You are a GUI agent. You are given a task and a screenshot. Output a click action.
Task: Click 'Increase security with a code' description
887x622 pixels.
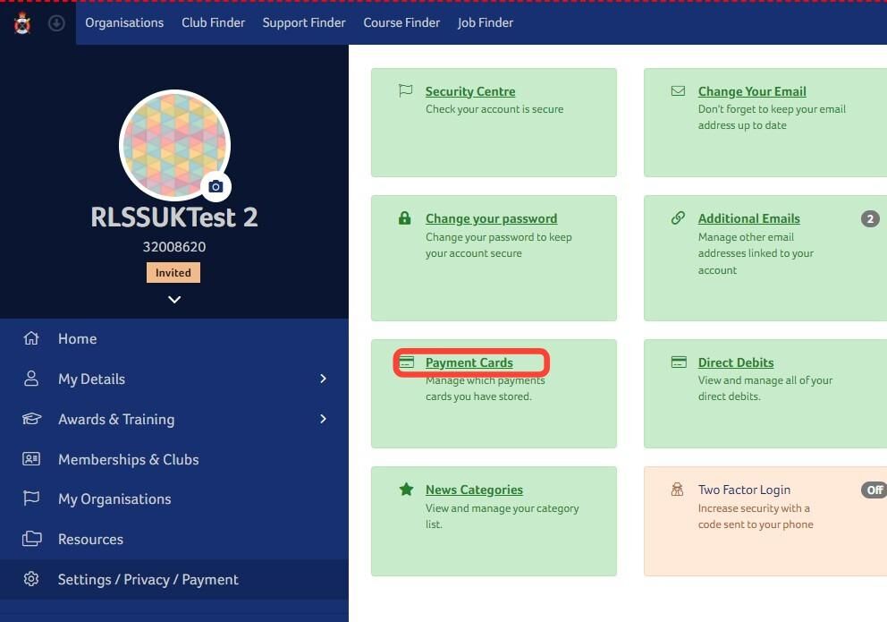tap(756, 516)
